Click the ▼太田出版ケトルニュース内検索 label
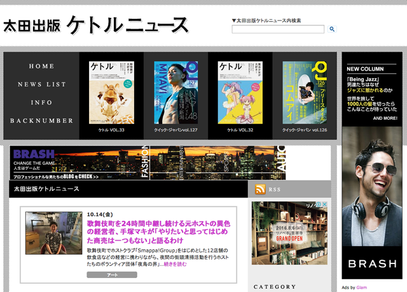 click(x=266, y=20)
